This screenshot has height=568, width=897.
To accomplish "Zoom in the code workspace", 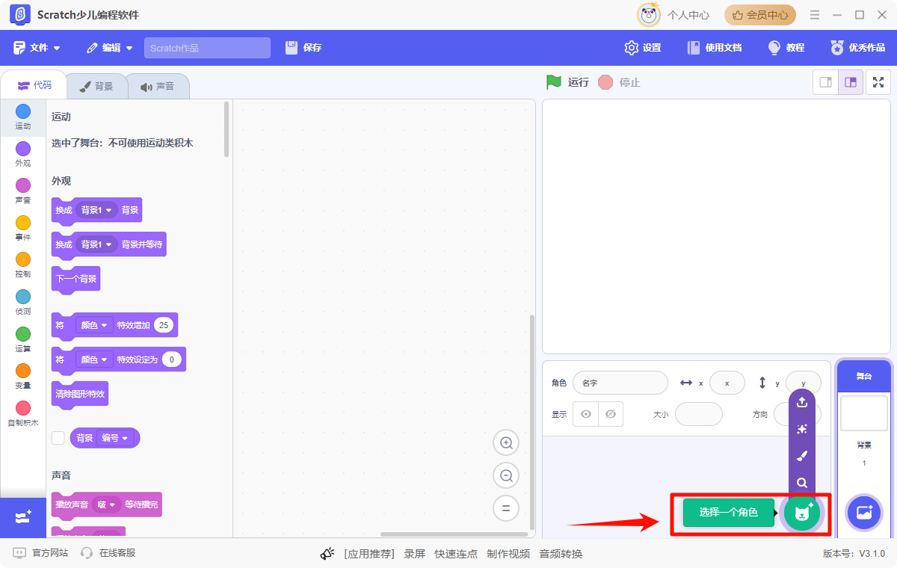I will pyautogui.click(x=506, y=443).
